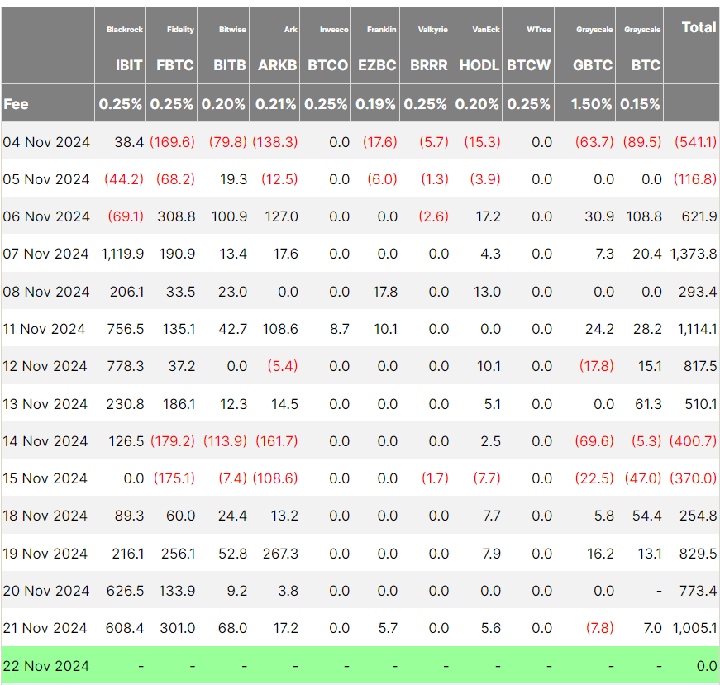Click the 1,005.1 total for 21 Nov
The width and height of the screenshot is (720, 685).
tap(694, 628)
